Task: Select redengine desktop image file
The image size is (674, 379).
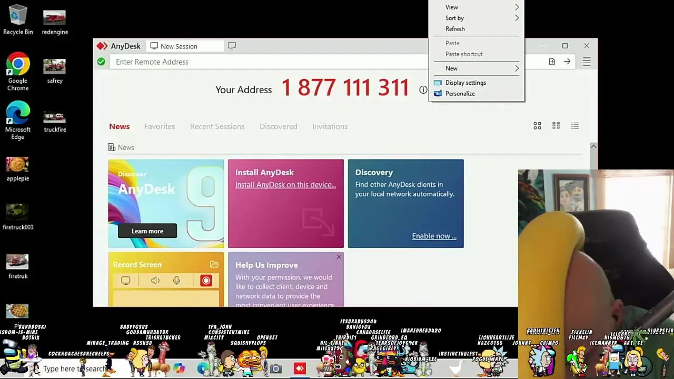Action: coord(55,23)
